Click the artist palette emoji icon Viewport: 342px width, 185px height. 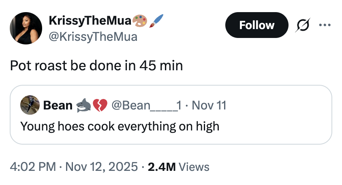(x=140, y=20)
